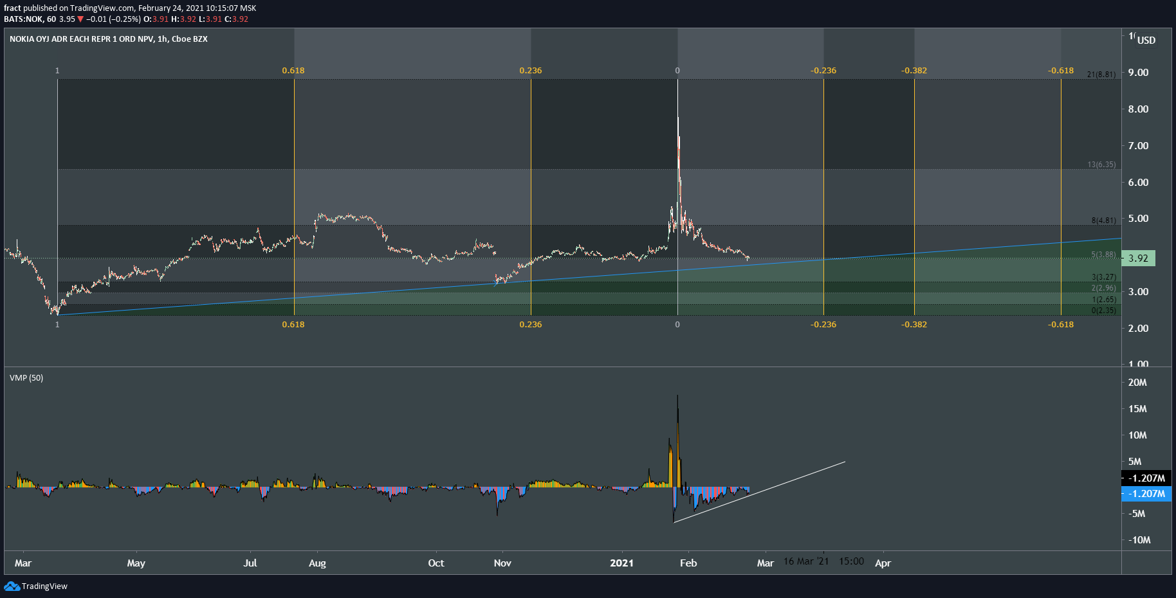The width and height of the screenshot is (1176, 598).
Task: Click the Mar label at time axis start
Action: (x=23, y=563)
